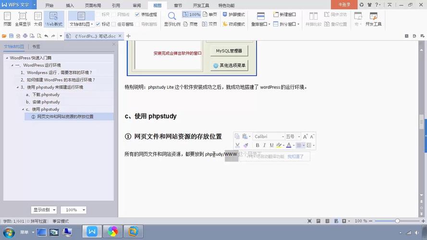The image size is (427, 240).
Task: Click the Not Logged In (未登录) button
Action: pos(344,5)
